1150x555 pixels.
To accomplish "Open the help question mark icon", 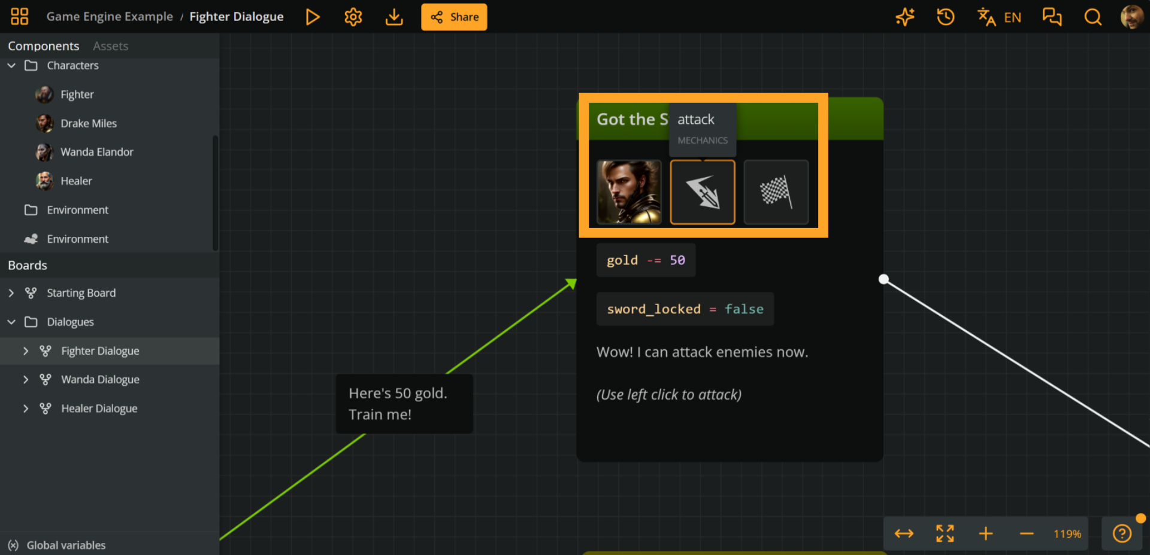I will (x=1122, y=533).
